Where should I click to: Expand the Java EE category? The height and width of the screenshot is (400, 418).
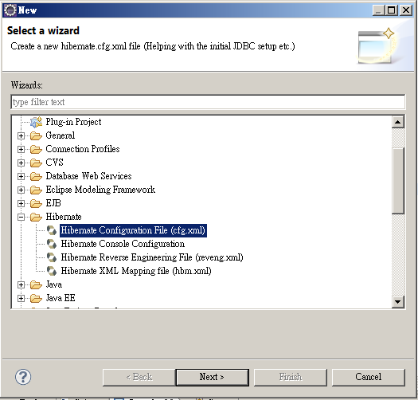(x=21, y=298)
